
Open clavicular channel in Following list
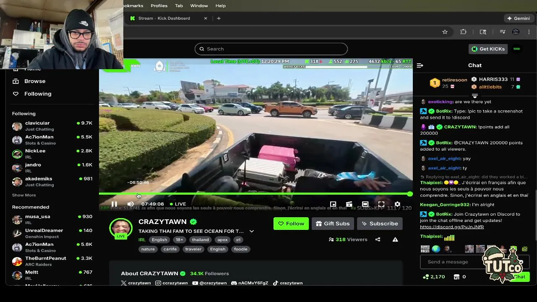pos(52,126)
